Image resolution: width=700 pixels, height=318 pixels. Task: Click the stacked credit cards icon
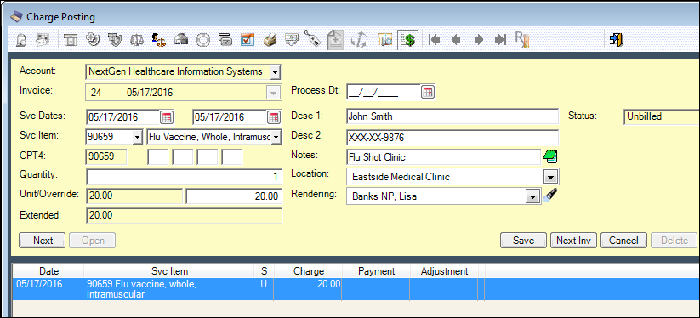tap(225, 40)
